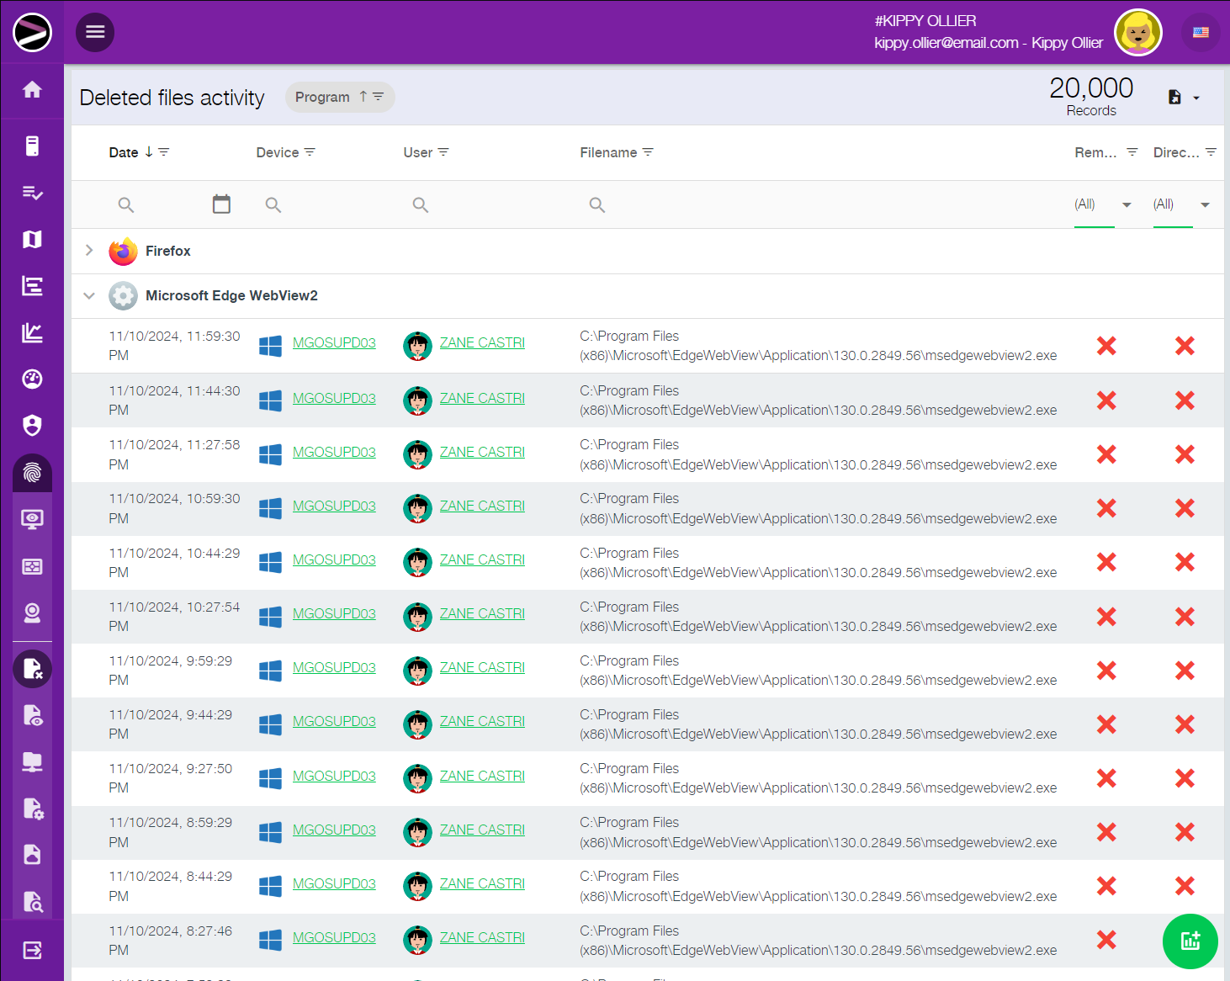Collapse the Microsoft Edge WebView2 group
The image size is (1230, 981).
pos(89,296)
